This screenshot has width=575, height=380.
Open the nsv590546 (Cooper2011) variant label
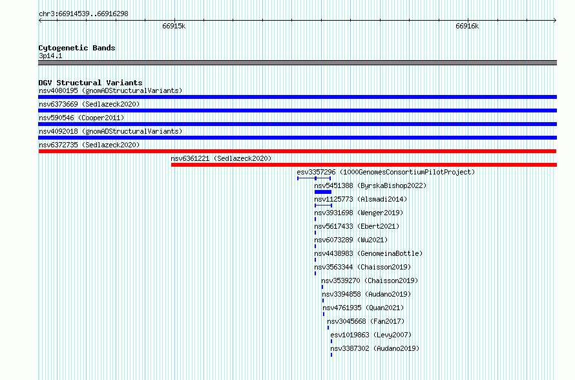81,118
